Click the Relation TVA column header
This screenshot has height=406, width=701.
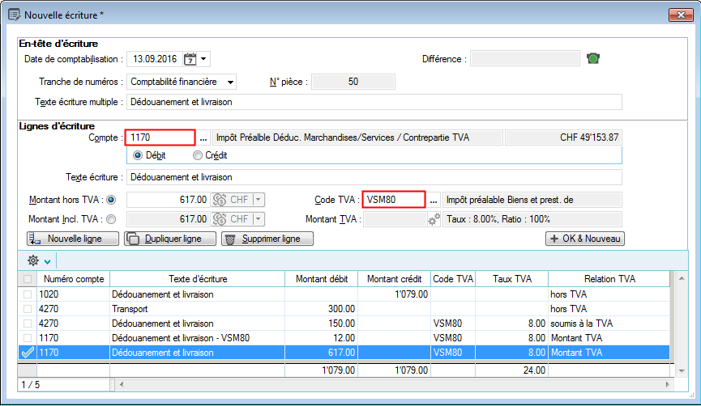[x=608, y=279]
